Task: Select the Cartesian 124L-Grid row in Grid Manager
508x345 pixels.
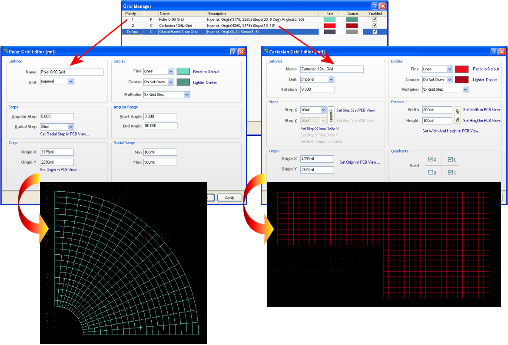Action: pos(176,26)
